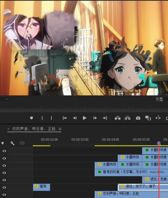Click the timeline playhead handle
The width and height of the screenshot is (168, 198).
pyautogui.click(x=159, y=143)
